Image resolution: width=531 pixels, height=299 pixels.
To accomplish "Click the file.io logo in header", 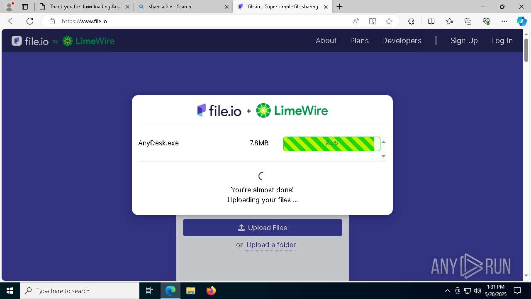I will coord(30,41).
